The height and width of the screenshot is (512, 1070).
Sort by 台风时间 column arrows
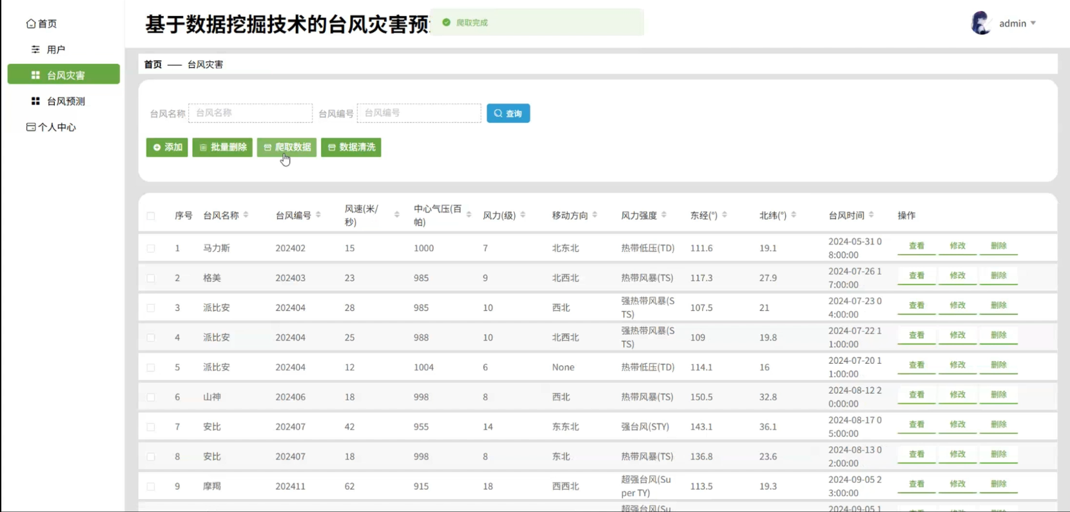click(x=871, y=215)
